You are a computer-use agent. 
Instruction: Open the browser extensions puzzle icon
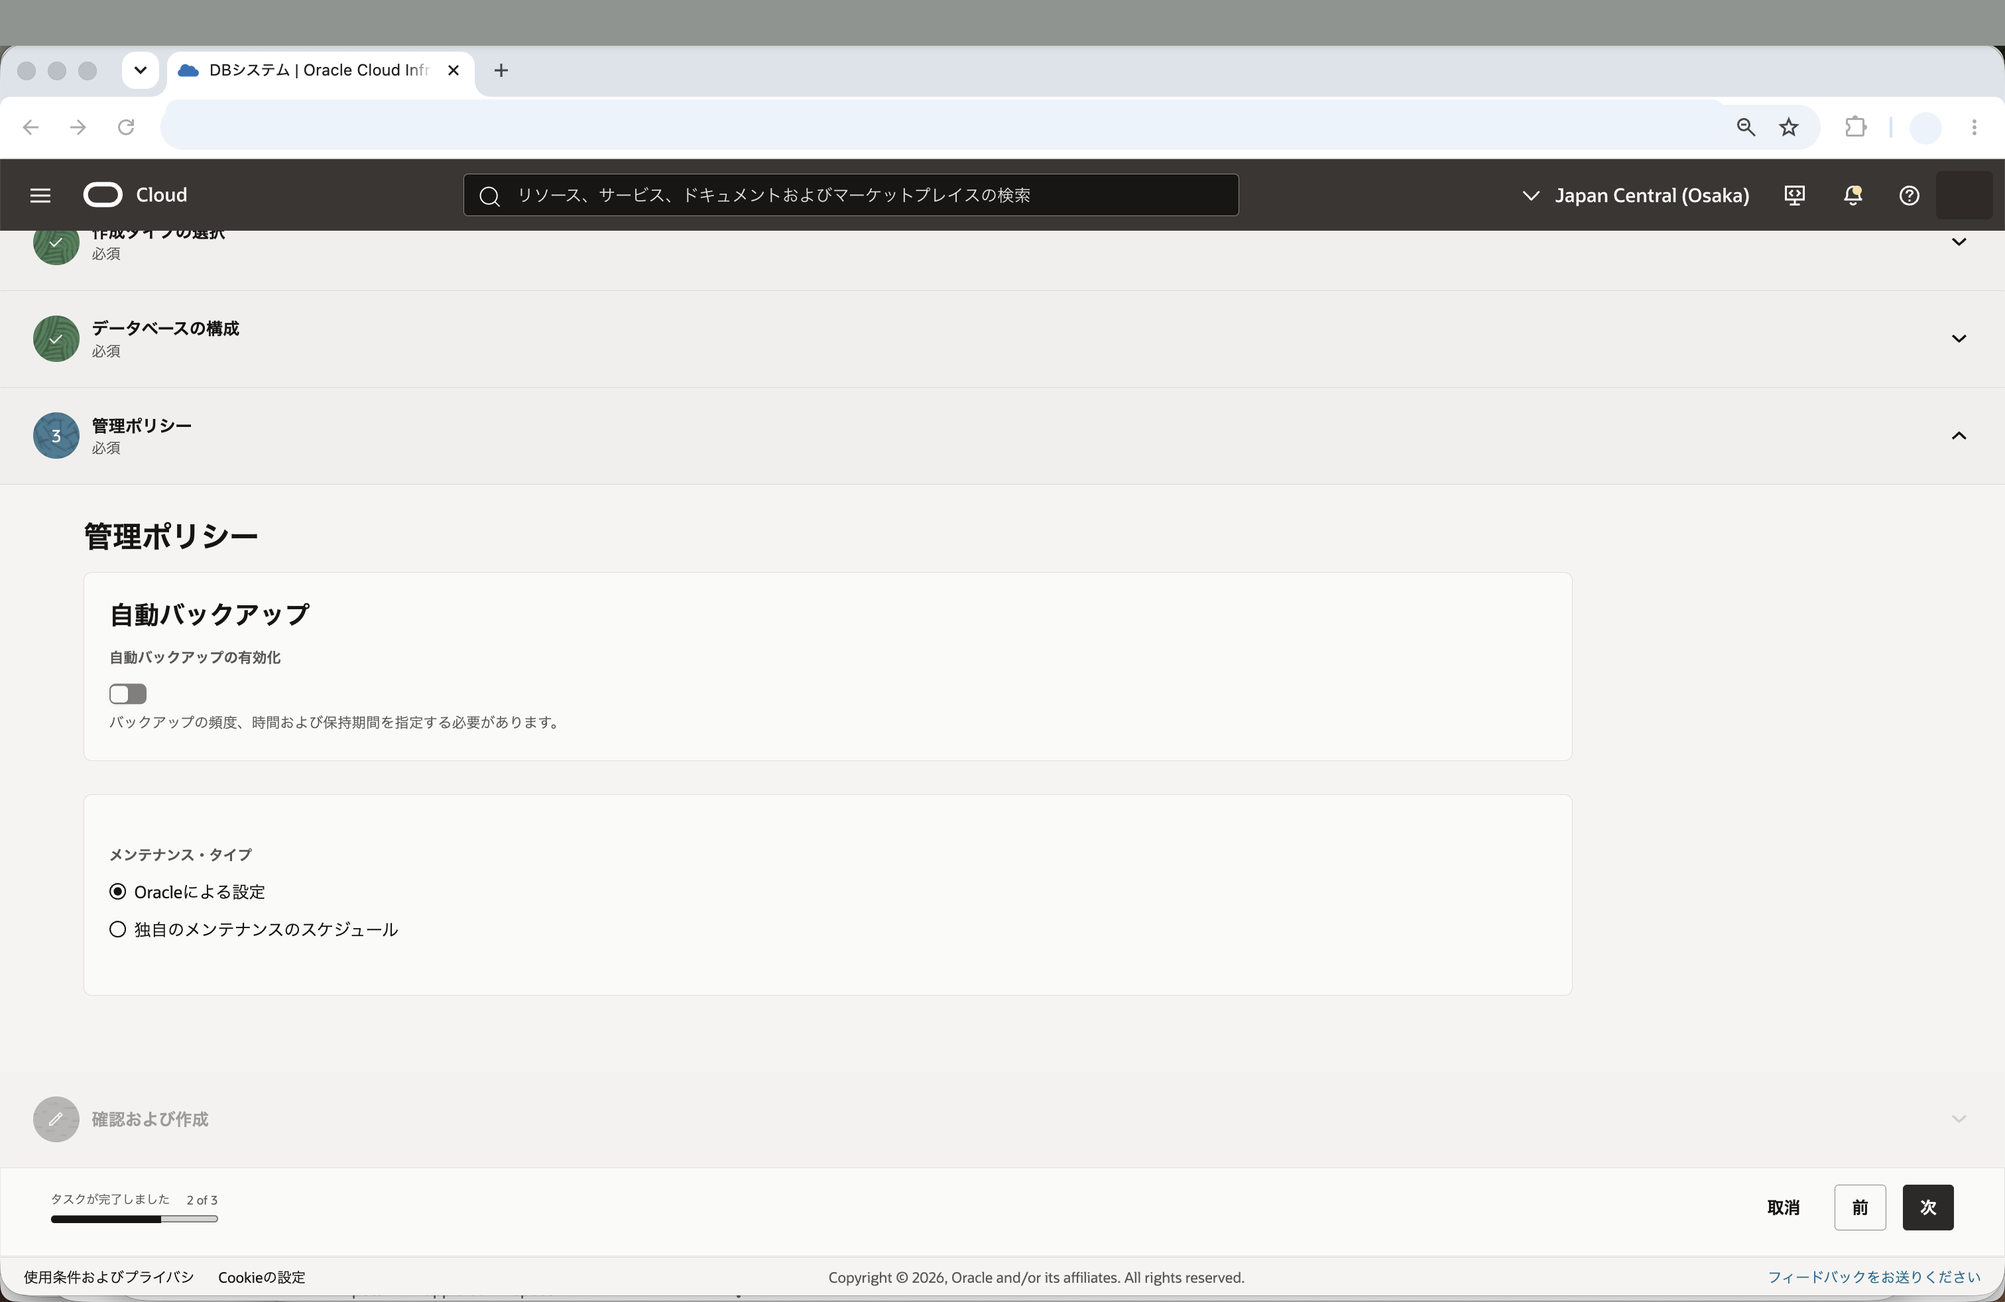(x=1855, y=127)
